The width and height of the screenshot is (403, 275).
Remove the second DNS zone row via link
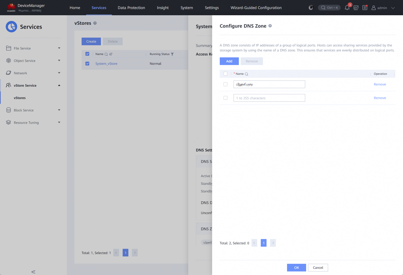[380, 98]
